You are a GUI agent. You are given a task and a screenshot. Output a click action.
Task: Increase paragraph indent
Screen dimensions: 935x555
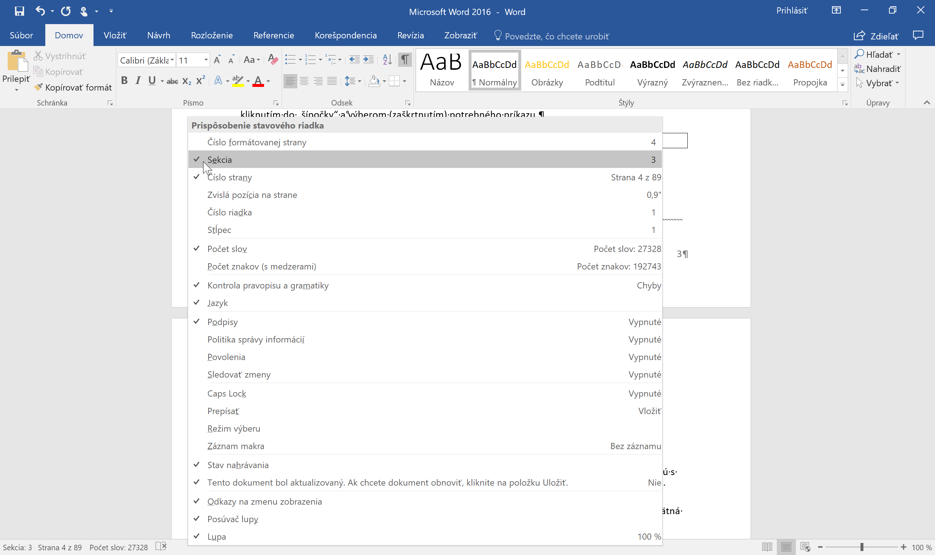point(369,60)
